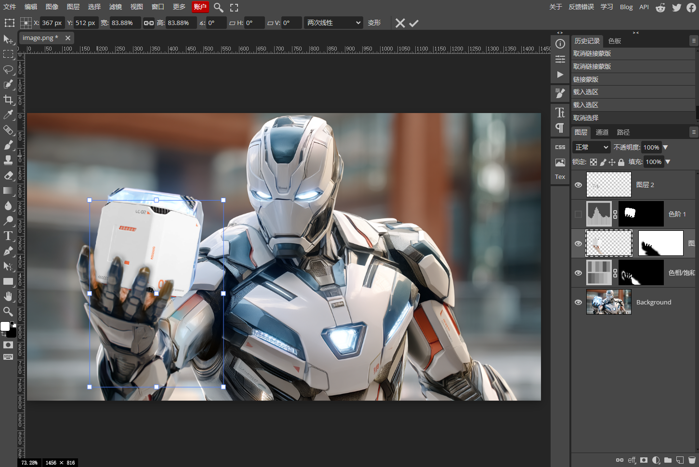This screenshot has width=699, height=467.
Task: Cancel transform with the X icon
Action: tap(400, 23)
